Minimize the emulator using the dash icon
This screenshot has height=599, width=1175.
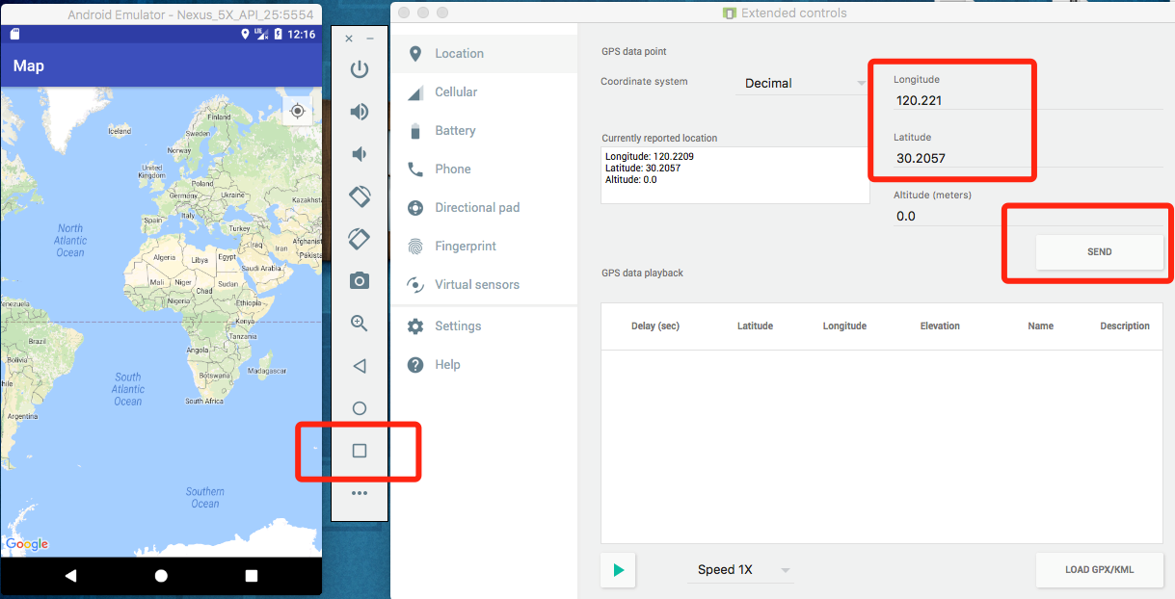coord(370,39)
